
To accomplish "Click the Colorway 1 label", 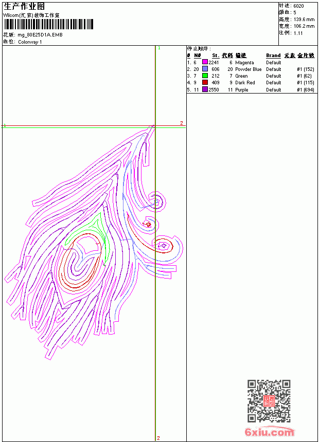I will click(x=30, y=42).
